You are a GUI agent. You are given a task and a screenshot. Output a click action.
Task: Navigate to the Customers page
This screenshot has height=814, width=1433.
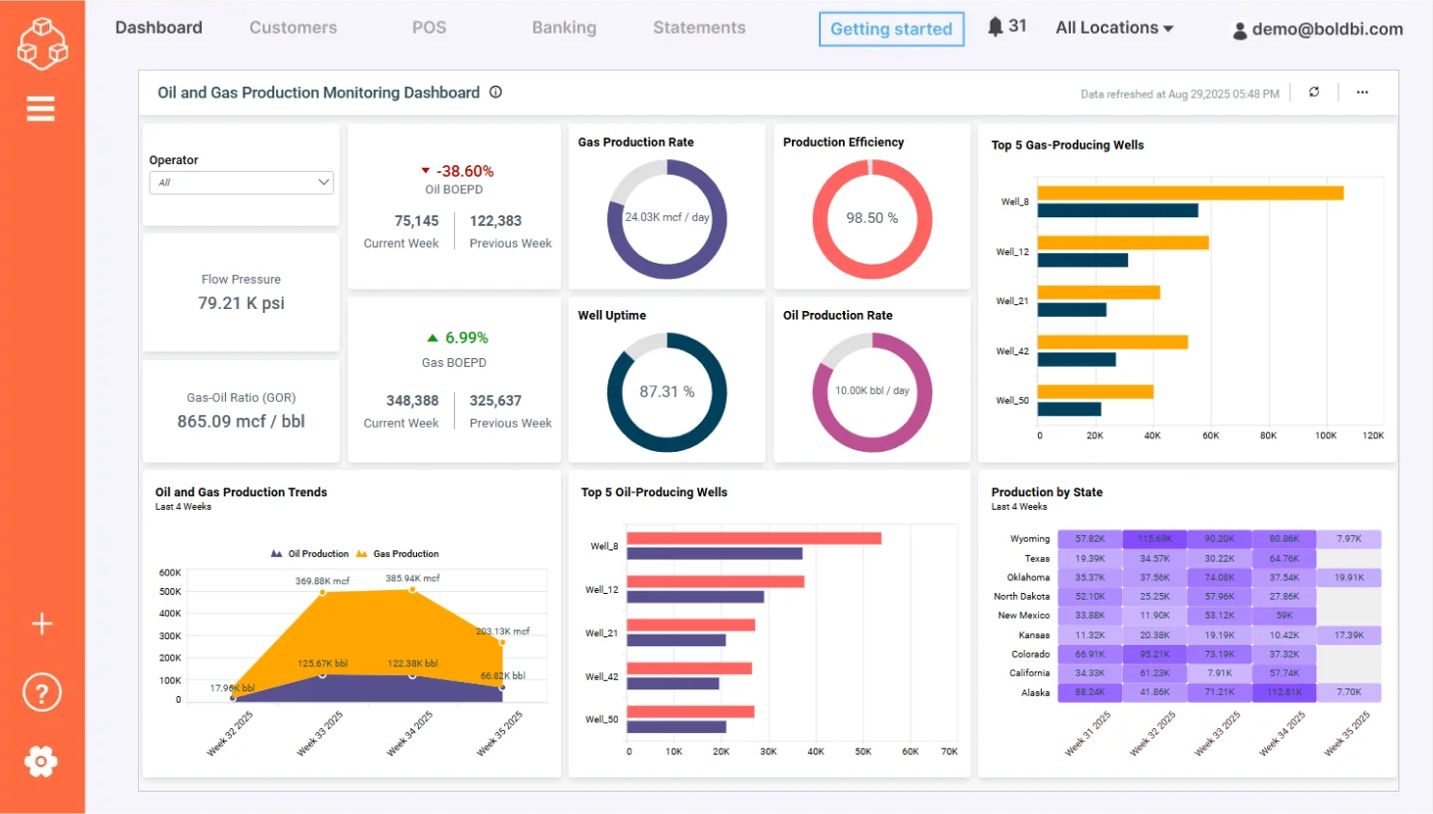pos(293,28)
